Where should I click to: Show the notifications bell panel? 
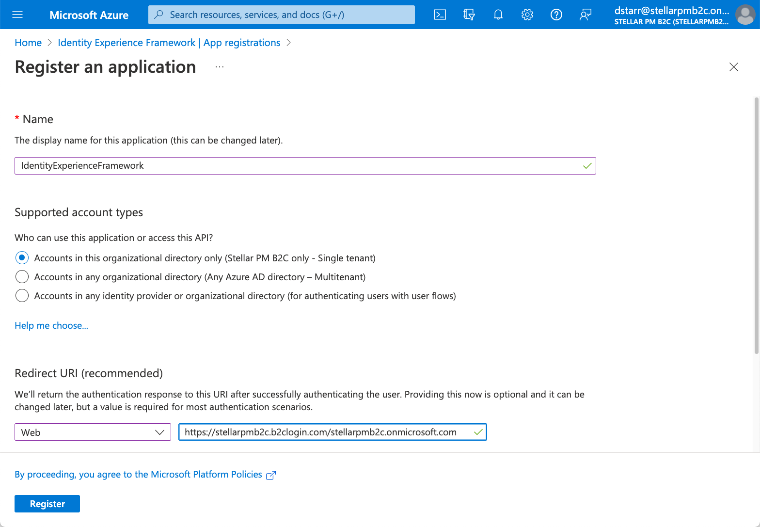[498, 15]
